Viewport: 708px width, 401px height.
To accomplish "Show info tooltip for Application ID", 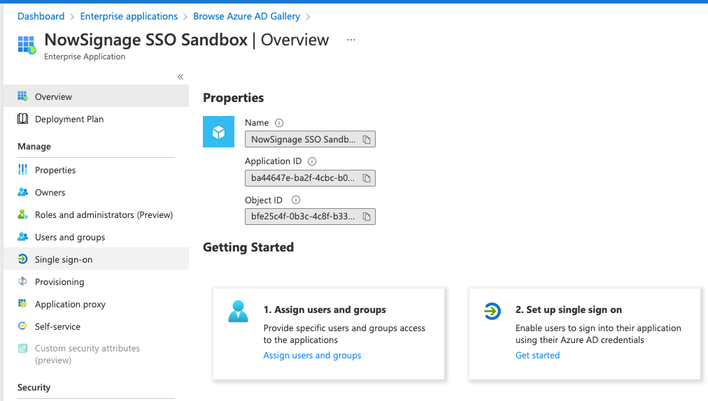I will [x=312, y=161].
